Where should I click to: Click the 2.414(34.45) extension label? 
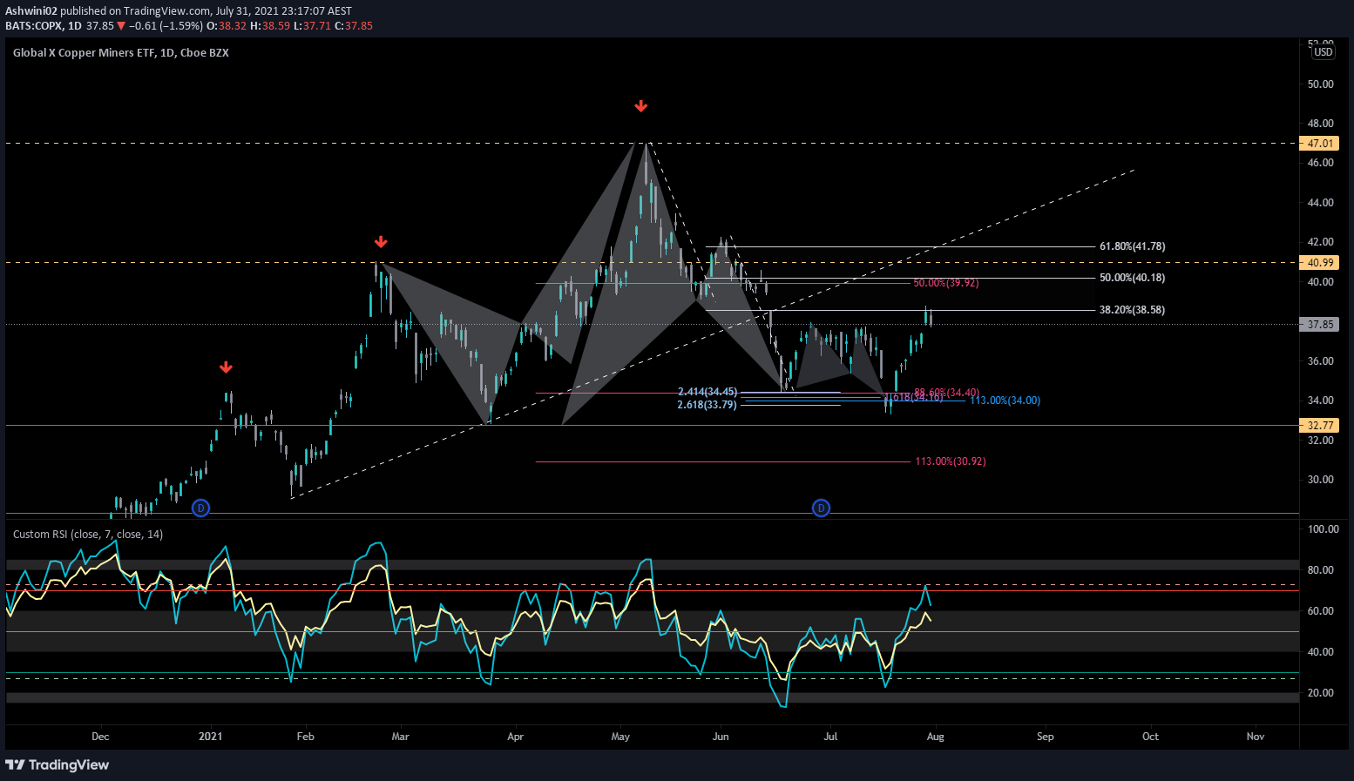click(707, 393)
